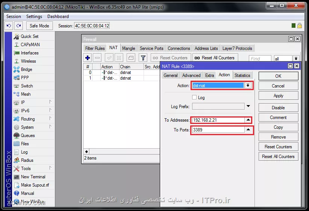
Task: Click the undo arrow icon in toolbar
Action: point(9,26)
